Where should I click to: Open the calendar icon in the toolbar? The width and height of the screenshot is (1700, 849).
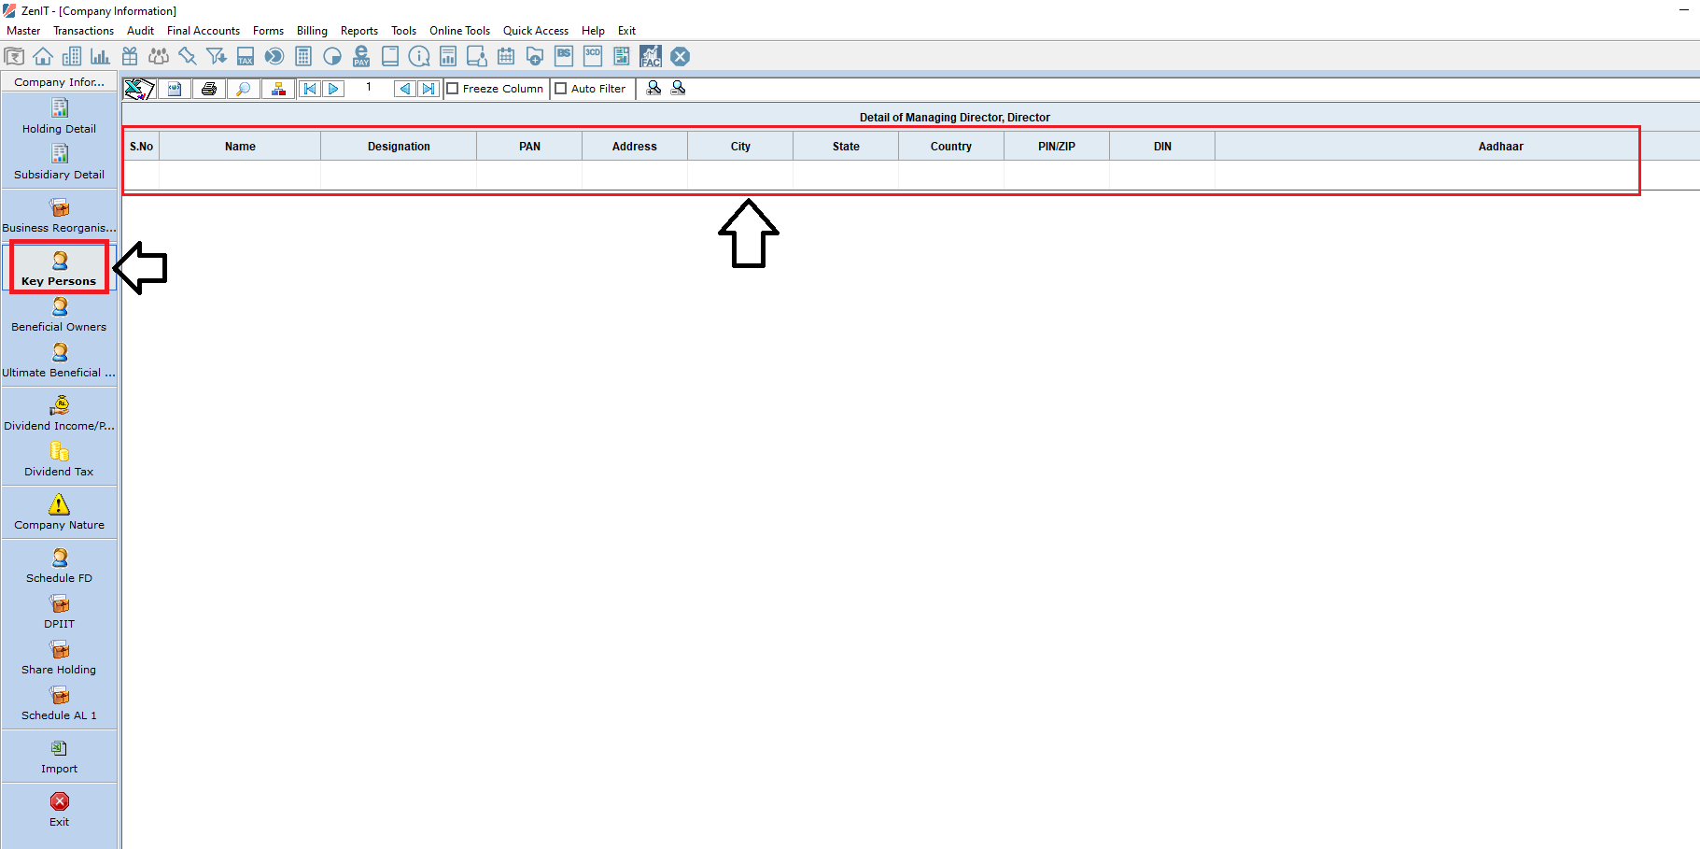[506, 57]
